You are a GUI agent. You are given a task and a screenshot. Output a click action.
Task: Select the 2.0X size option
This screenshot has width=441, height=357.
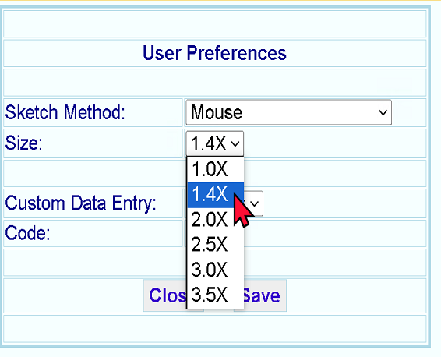pos(215,220)
